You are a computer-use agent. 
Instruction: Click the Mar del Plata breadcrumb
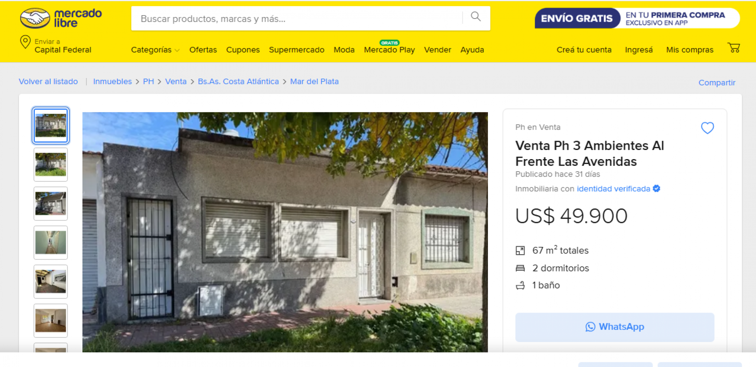pos(314,82)
